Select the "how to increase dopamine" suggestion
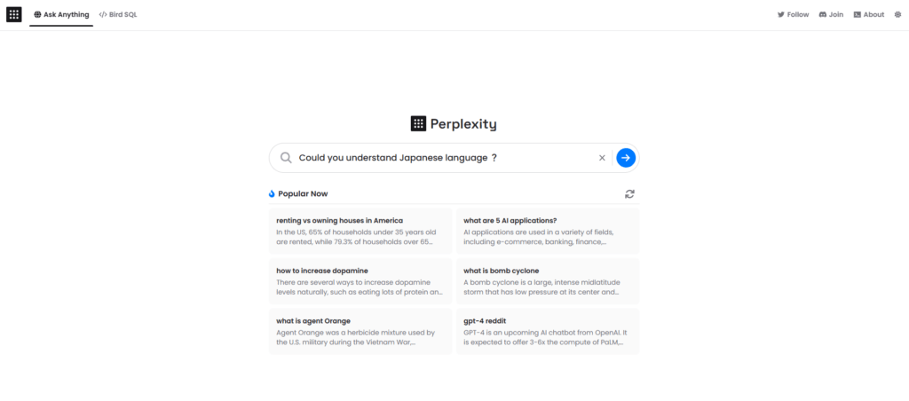Image resolution: width=909 pixels, height=401 pixels. point(360,280)
